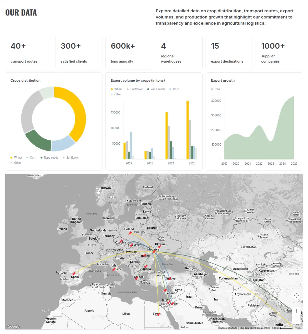Toggle tons series in Export growth legend
Viewport: 308px width, 334px height.
pos(216,89)
